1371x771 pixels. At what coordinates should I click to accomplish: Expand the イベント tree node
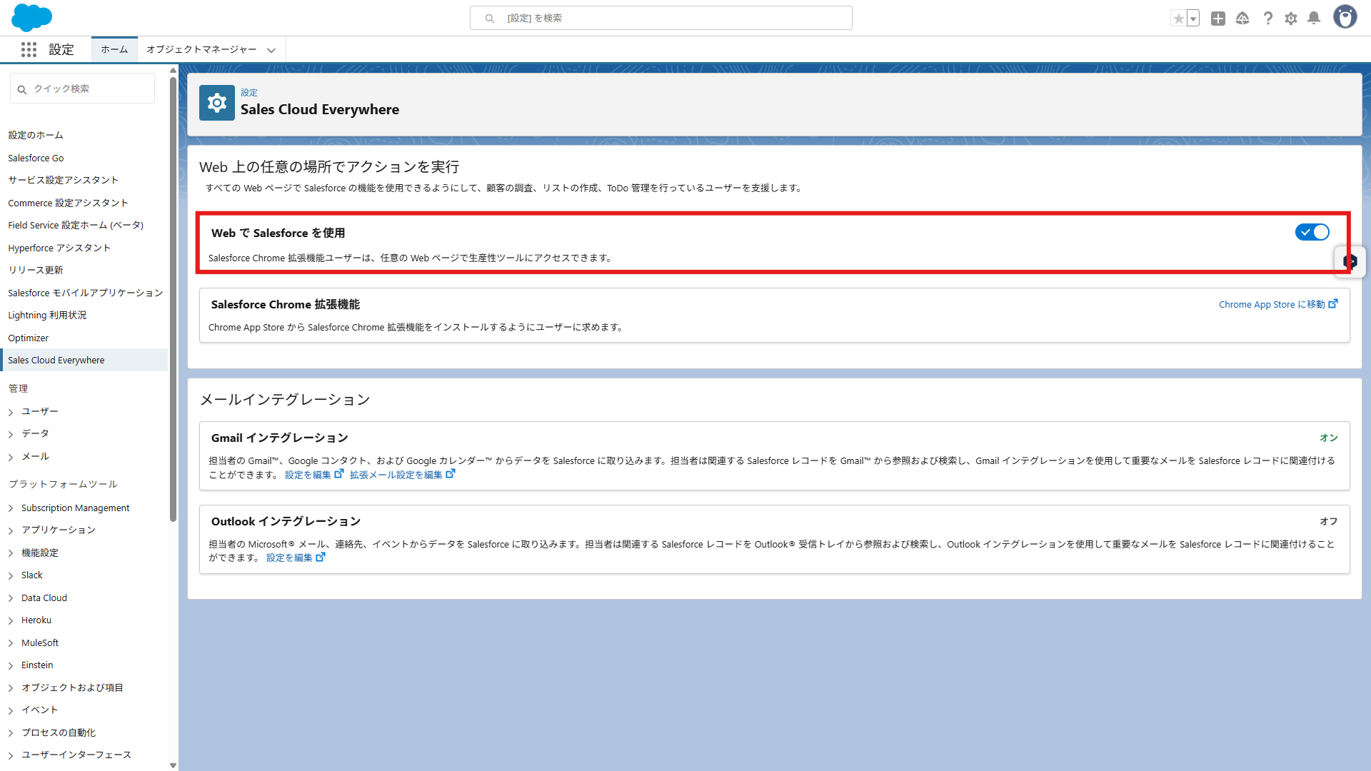[x=11, y=710]
